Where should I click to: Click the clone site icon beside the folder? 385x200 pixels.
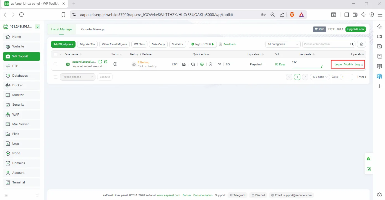(x=193, y=64)
